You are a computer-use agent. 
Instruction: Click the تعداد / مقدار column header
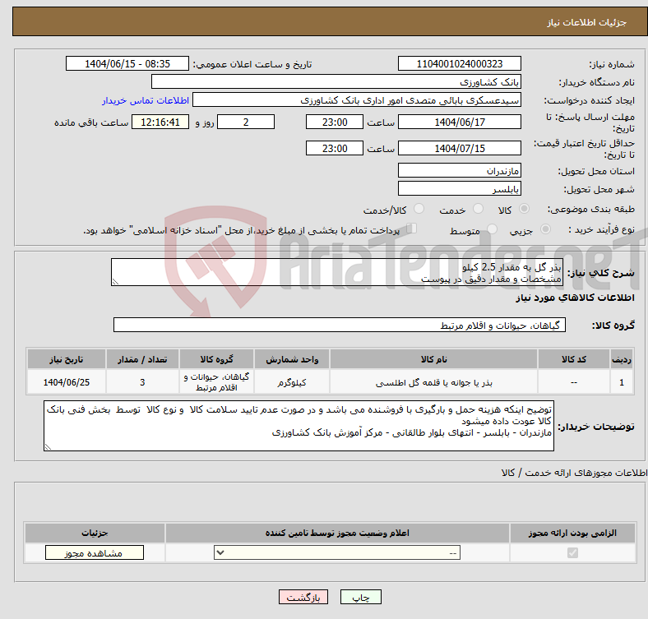click(142, 359)
